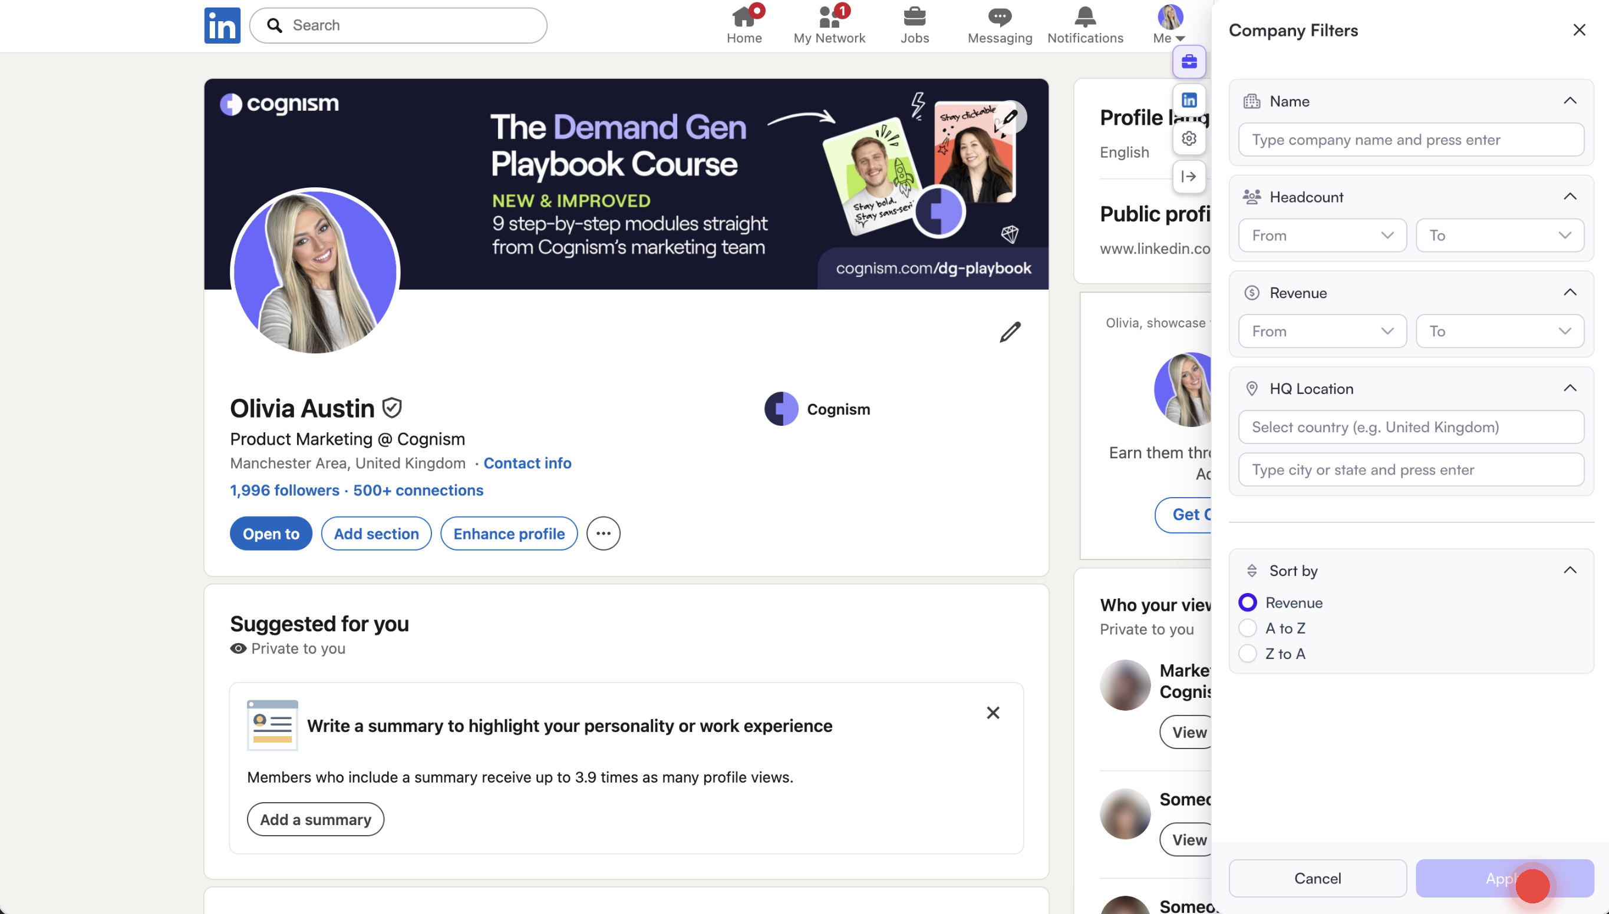Click the pencil edit profile icon
The height and width of the screenshot is (914, 1609).
click(x=1010, y=332)
